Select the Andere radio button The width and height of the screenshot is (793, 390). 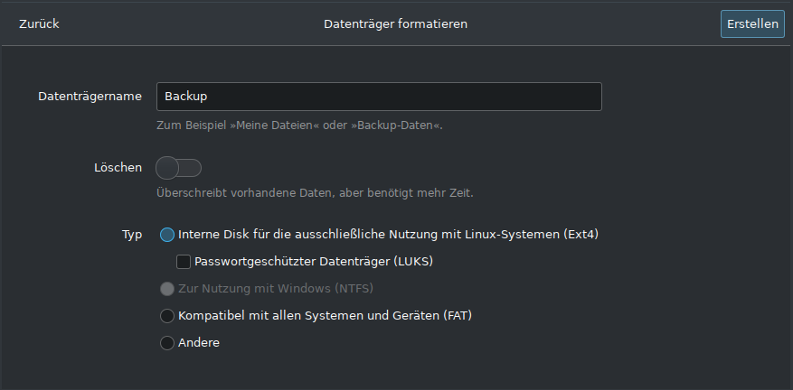click(167, 343)
